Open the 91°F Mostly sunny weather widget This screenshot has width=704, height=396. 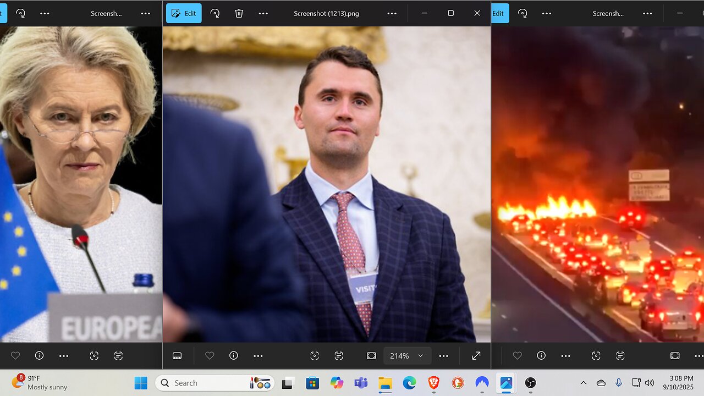click(38, 383)
